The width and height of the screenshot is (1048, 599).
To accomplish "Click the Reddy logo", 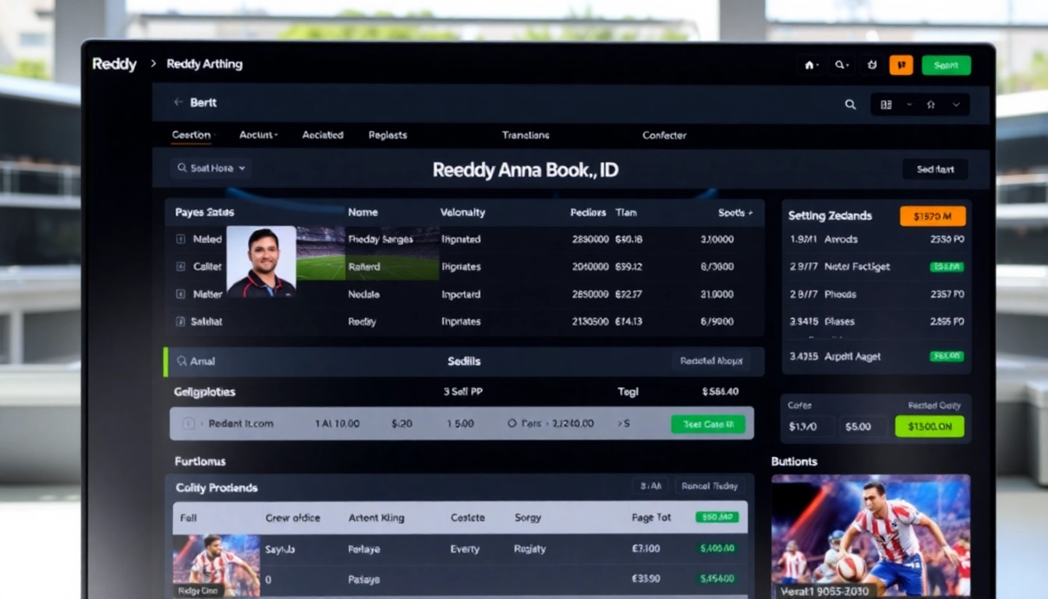I will tap(114, 64).
